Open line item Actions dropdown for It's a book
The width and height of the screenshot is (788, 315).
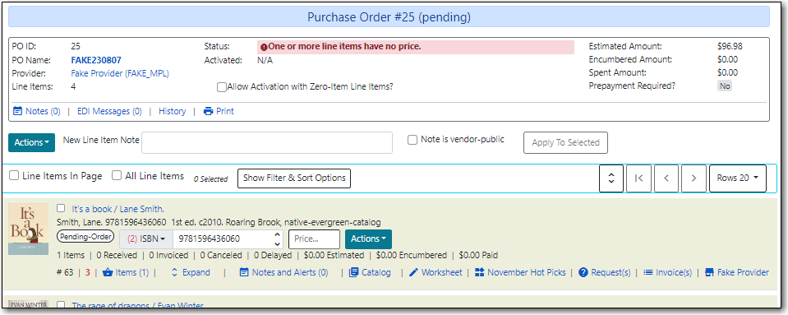click(368, 239)
